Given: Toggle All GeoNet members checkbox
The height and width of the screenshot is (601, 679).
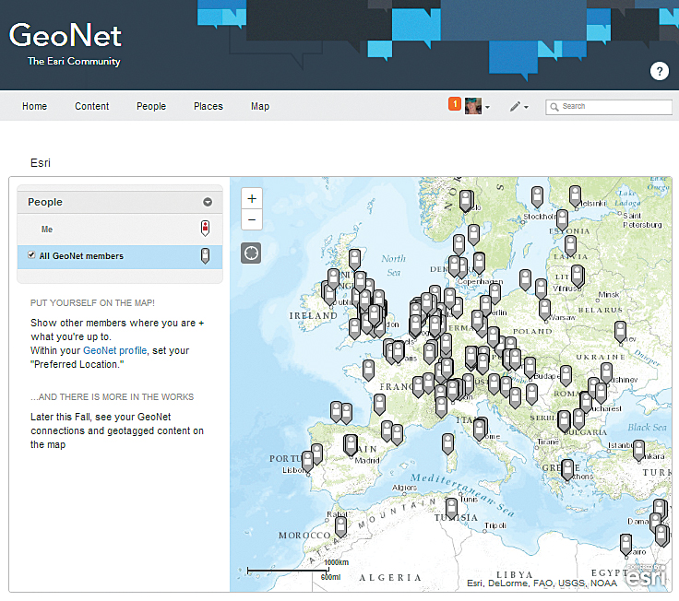Looking at the screenshot, I should [31, 254].
